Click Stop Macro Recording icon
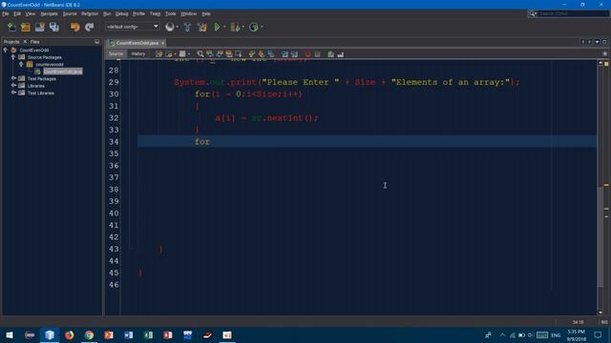This screenshot has height=343, width=611. (318, 54)
